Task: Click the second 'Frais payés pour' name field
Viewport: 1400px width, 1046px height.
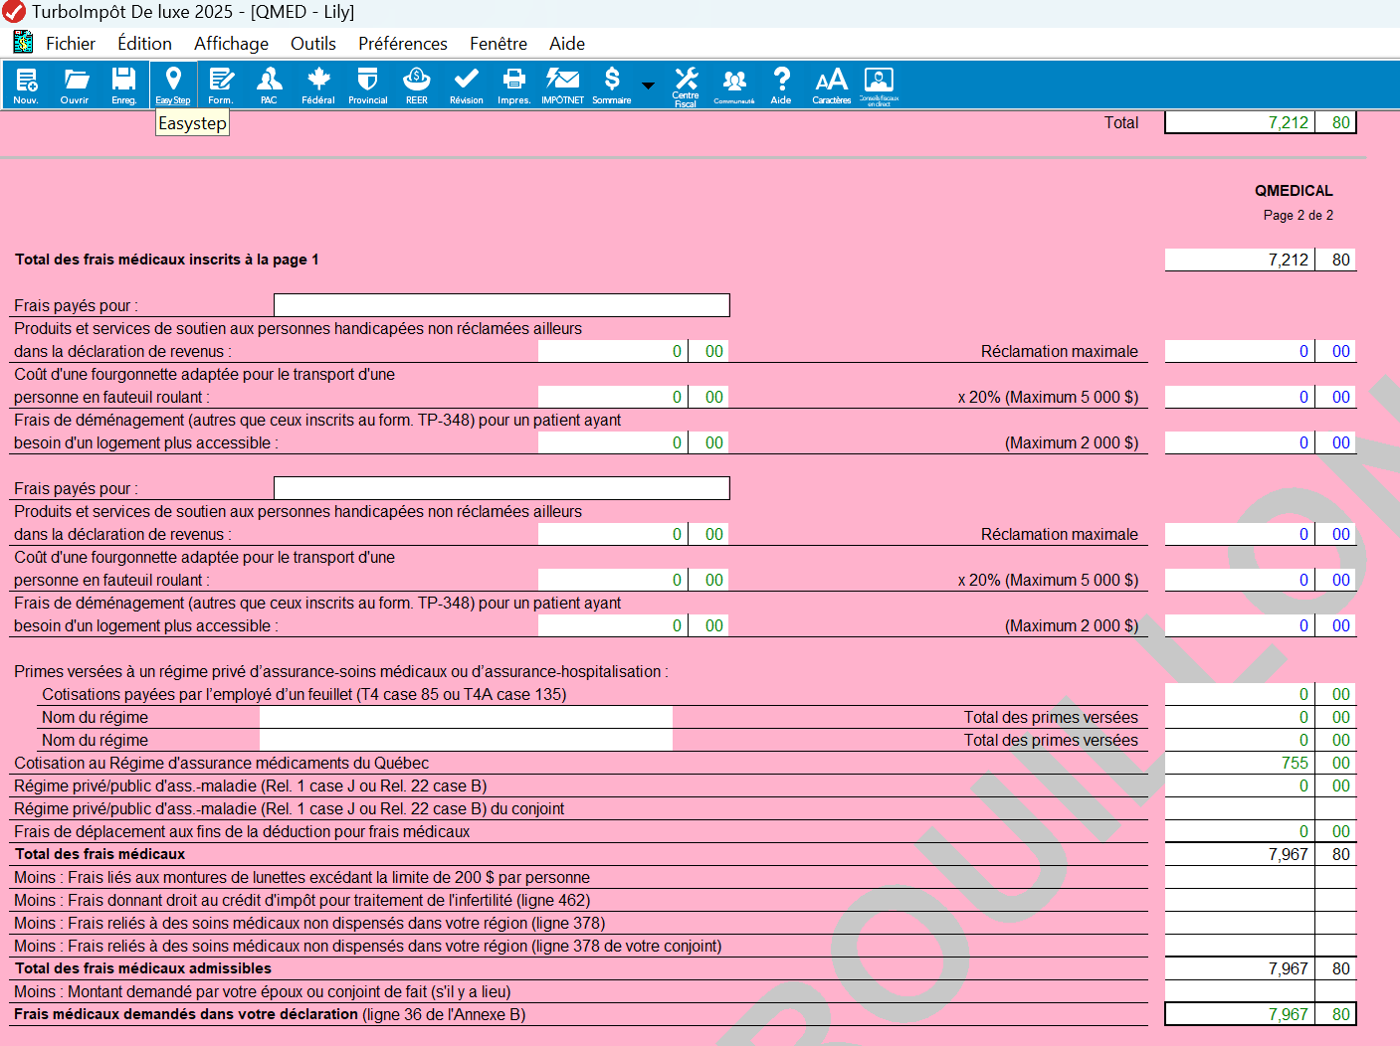Action: pyautogui.click(x=501, y=488)
